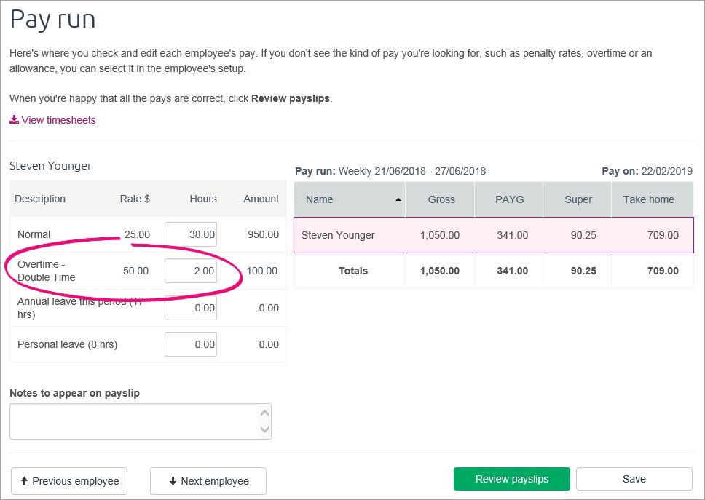Select the Steven Younger row in table
705x500 pixels.
(x=493, y=235)
